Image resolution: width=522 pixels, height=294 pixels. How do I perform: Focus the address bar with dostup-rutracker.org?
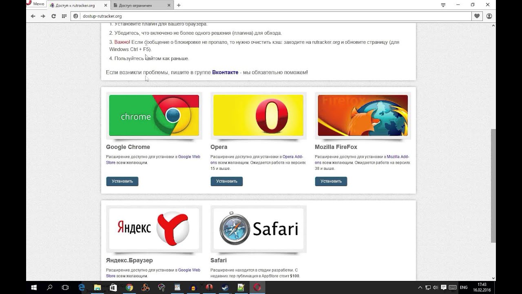tap(271, 16)
